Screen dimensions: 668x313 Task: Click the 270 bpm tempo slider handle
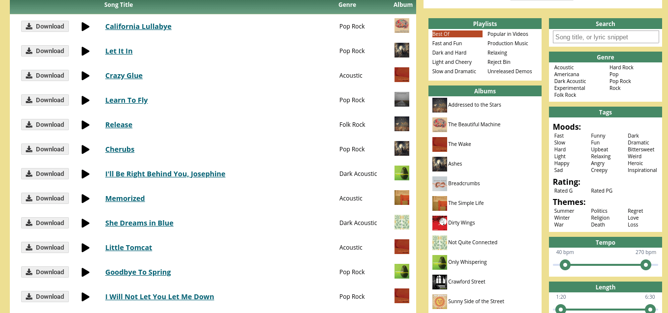pyautogui.click(x=646, y=265)
